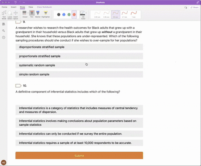Open the Eraser options dropdown arrow
This screenshot has width=201, height=166.
pos(28,13)
